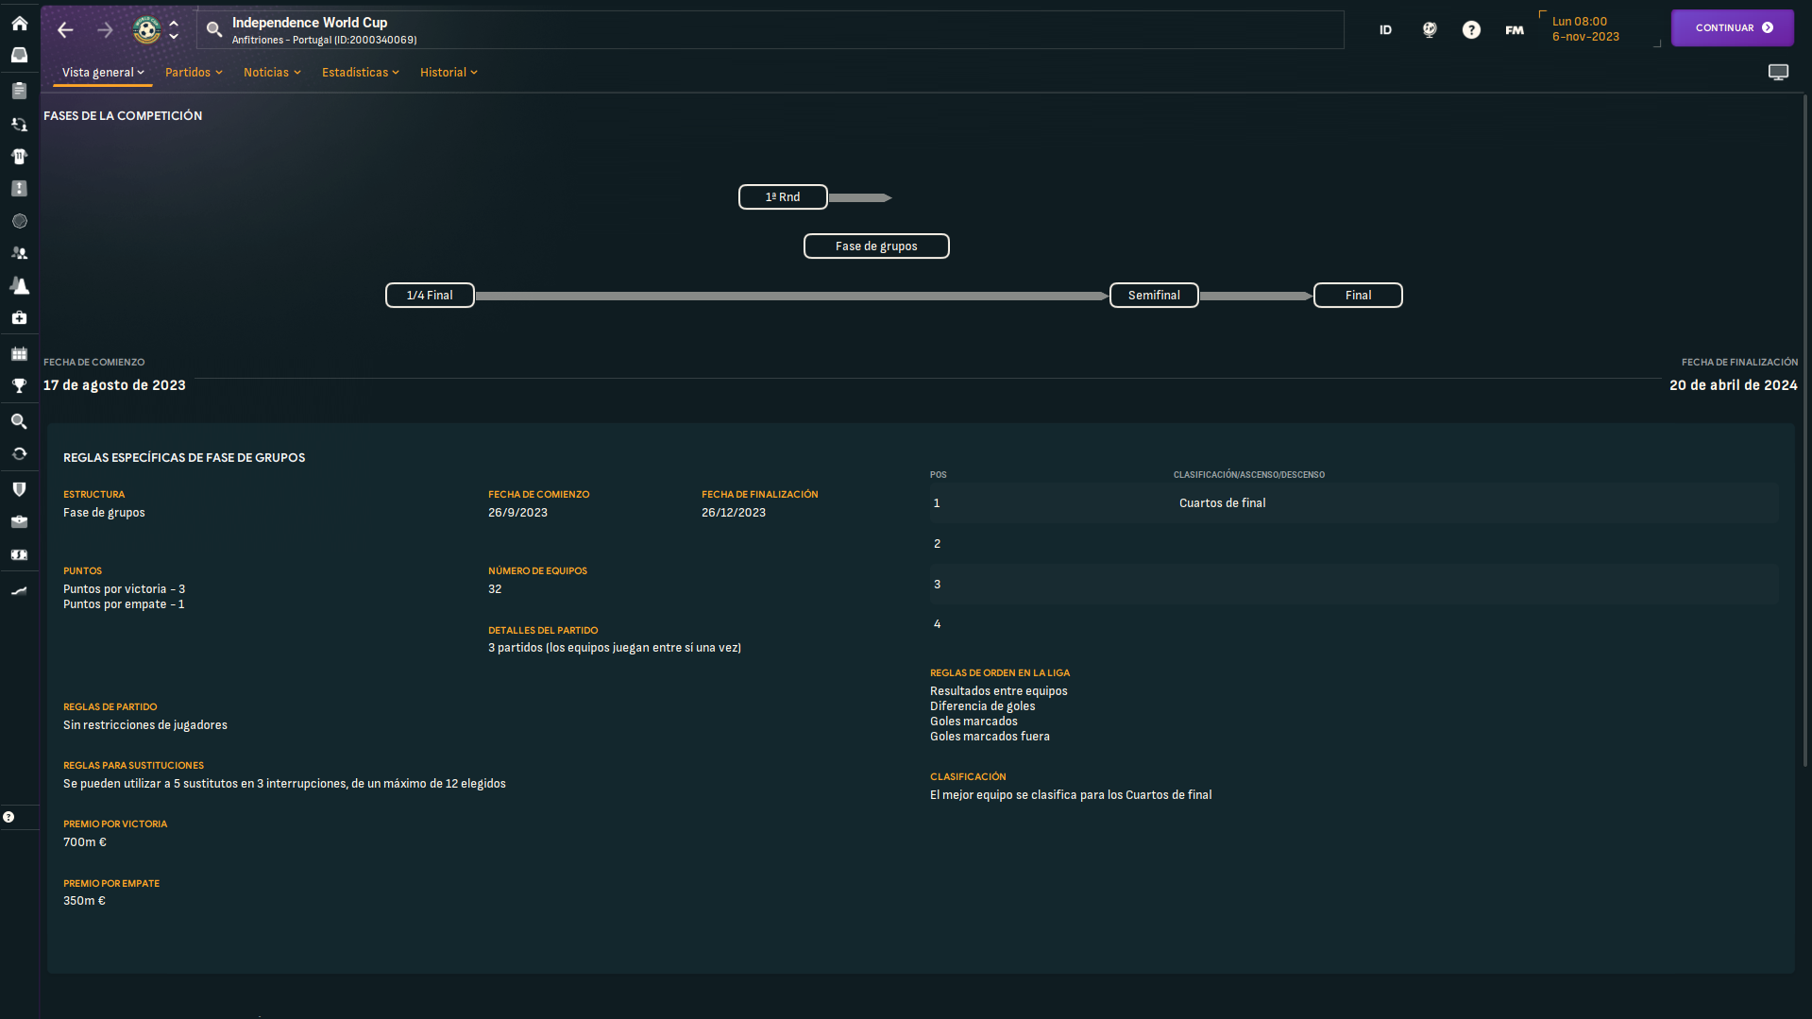Open the Dev. Centre graph line icon
This screenshot has height=1019, width=1812.
click(19, 590)
